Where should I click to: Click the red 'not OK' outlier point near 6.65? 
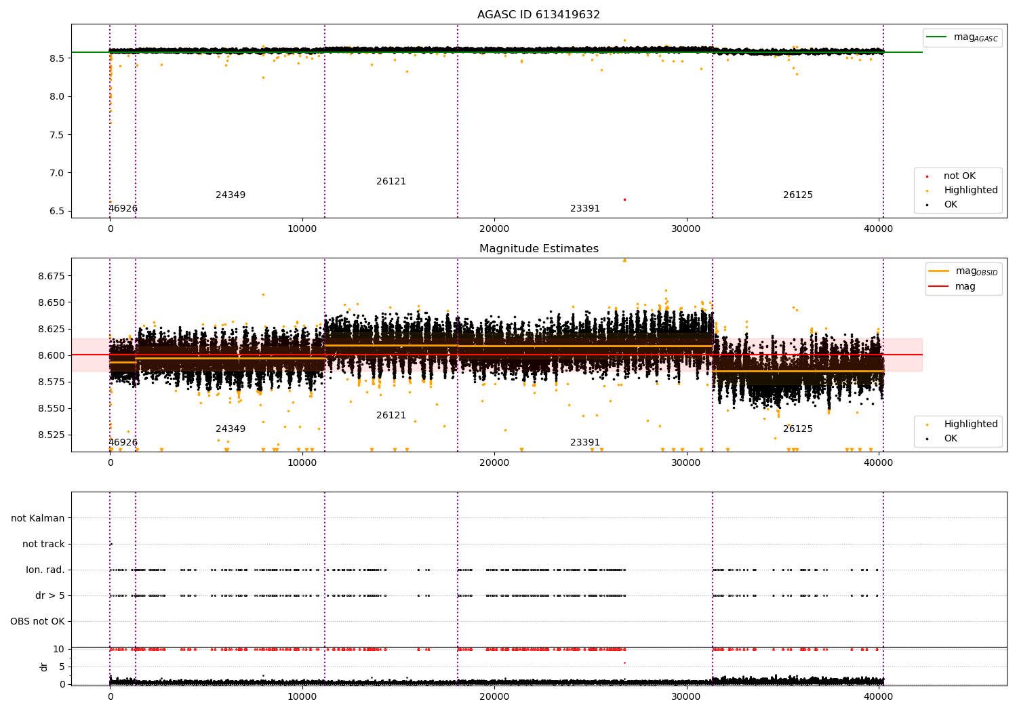tap(624, 199)
